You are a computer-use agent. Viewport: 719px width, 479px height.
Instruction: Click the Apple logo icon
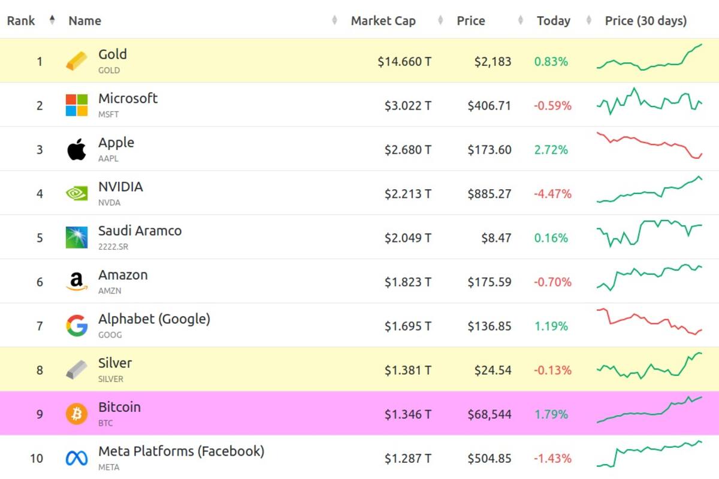tap(77, 150)
